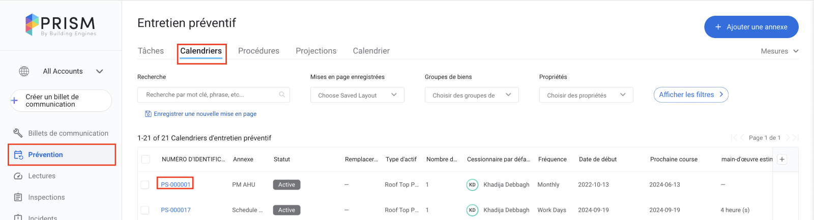Click the Ajouter une annexe button
814x220 pixels.
pyautogui.click(x=751, y=27)
